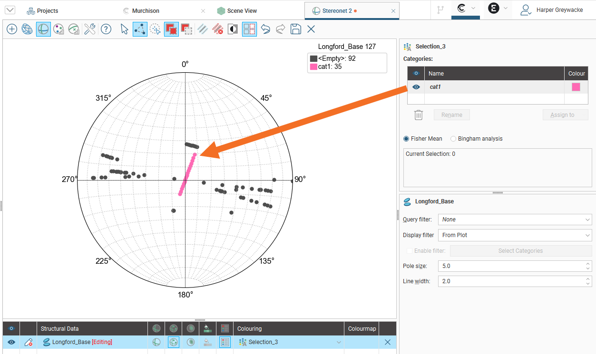The image size is (596, 354).
Task: Expand the Display filter From Plot dropdown
Action: (515, 235)
